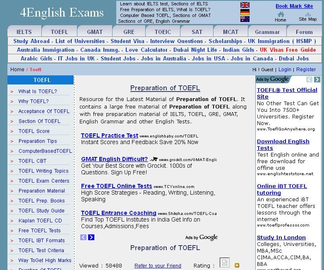324x270 pixels.
Task: Select the TOEIC tab
Action: coord(163,32)
